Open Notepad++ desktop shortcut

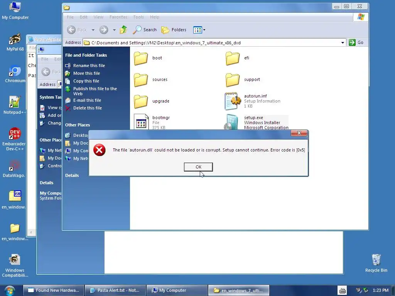point(15,106)
